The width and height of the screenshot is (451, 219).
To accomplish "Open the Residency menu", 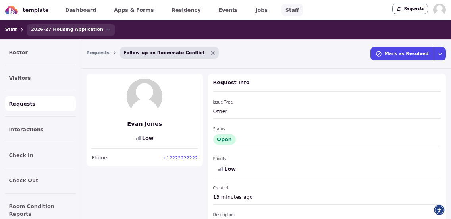I will point(186,10).
